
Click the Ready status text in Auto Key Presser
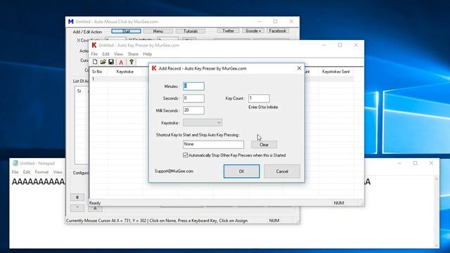(x=95, y=203)
